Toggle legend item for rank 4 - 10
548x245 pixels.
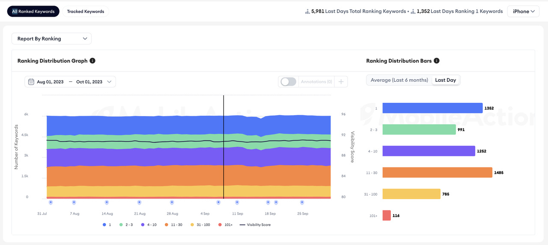click(x=149, y=224)
